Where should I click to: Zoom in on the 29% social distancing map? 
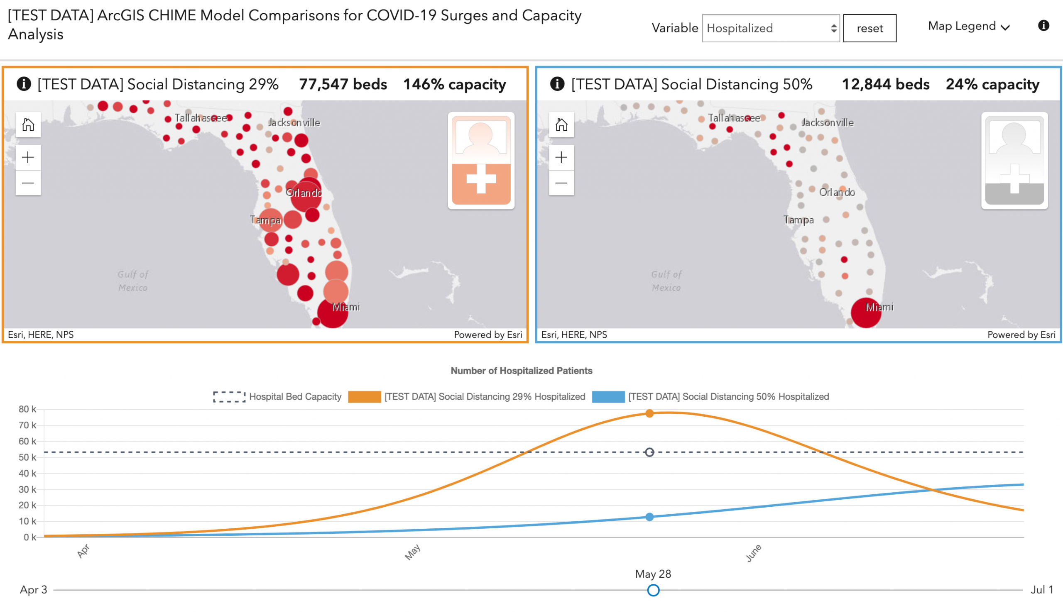[28, 157]
